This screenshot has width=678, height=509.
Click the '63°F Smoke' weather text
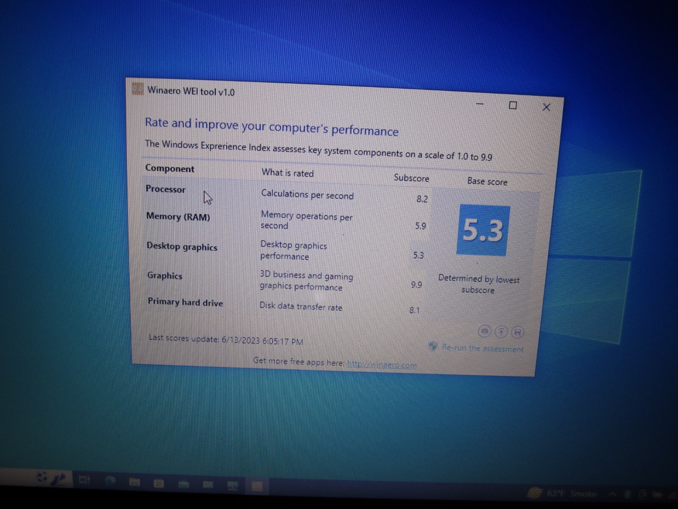click(x=571, y=493)
